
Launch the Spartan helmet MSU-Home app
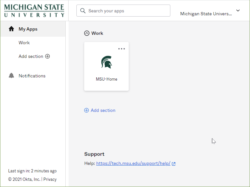coord(106,62)
